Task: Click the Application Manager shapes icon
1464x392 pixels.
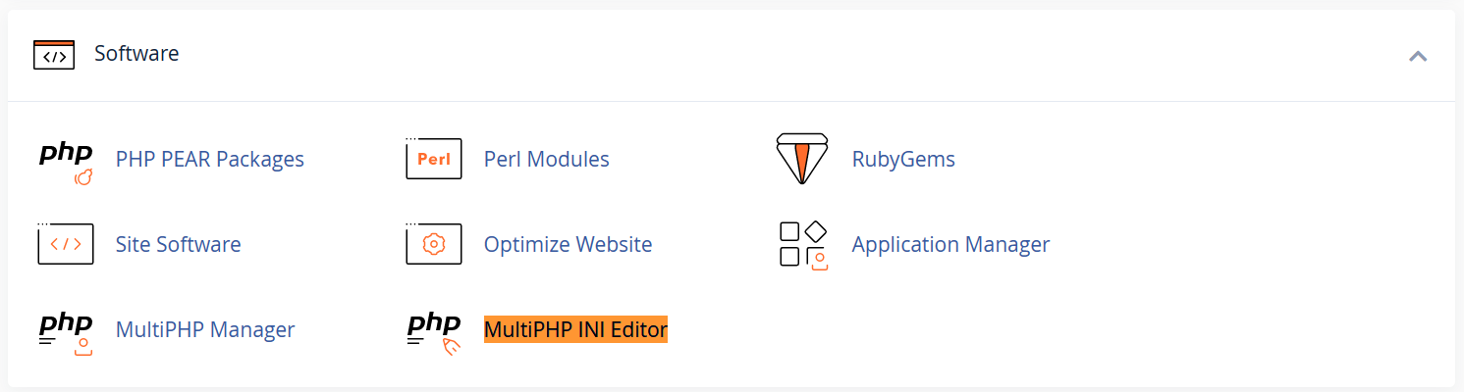Action: pos(803,245)
